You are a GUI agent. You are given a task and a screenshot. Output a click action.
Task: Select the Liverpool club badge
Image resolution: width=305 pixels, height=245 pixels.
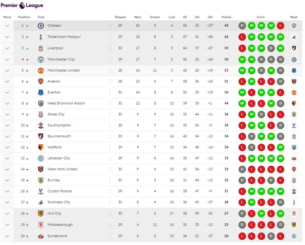click(41, 48)
